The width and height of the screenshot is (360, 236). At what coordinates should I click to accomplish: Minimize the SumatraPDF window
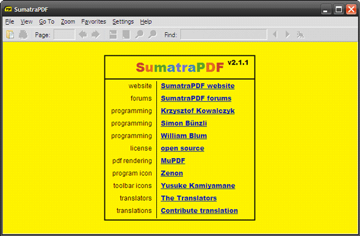click(326, 9)
